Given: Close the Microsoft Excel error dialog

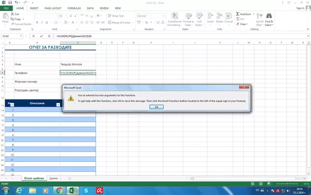Looking at the screenshot, I should pos(244,87).
